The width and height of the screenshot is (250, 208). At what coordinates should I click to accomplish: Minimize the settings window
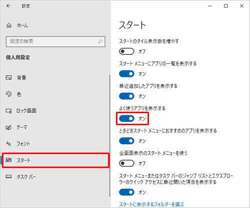click(210, 6)
